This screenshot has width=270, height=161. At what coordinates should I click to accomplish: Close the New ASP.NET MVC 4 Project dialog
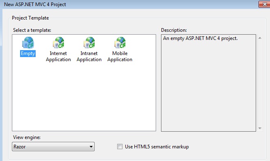click(x=265, y=4)
